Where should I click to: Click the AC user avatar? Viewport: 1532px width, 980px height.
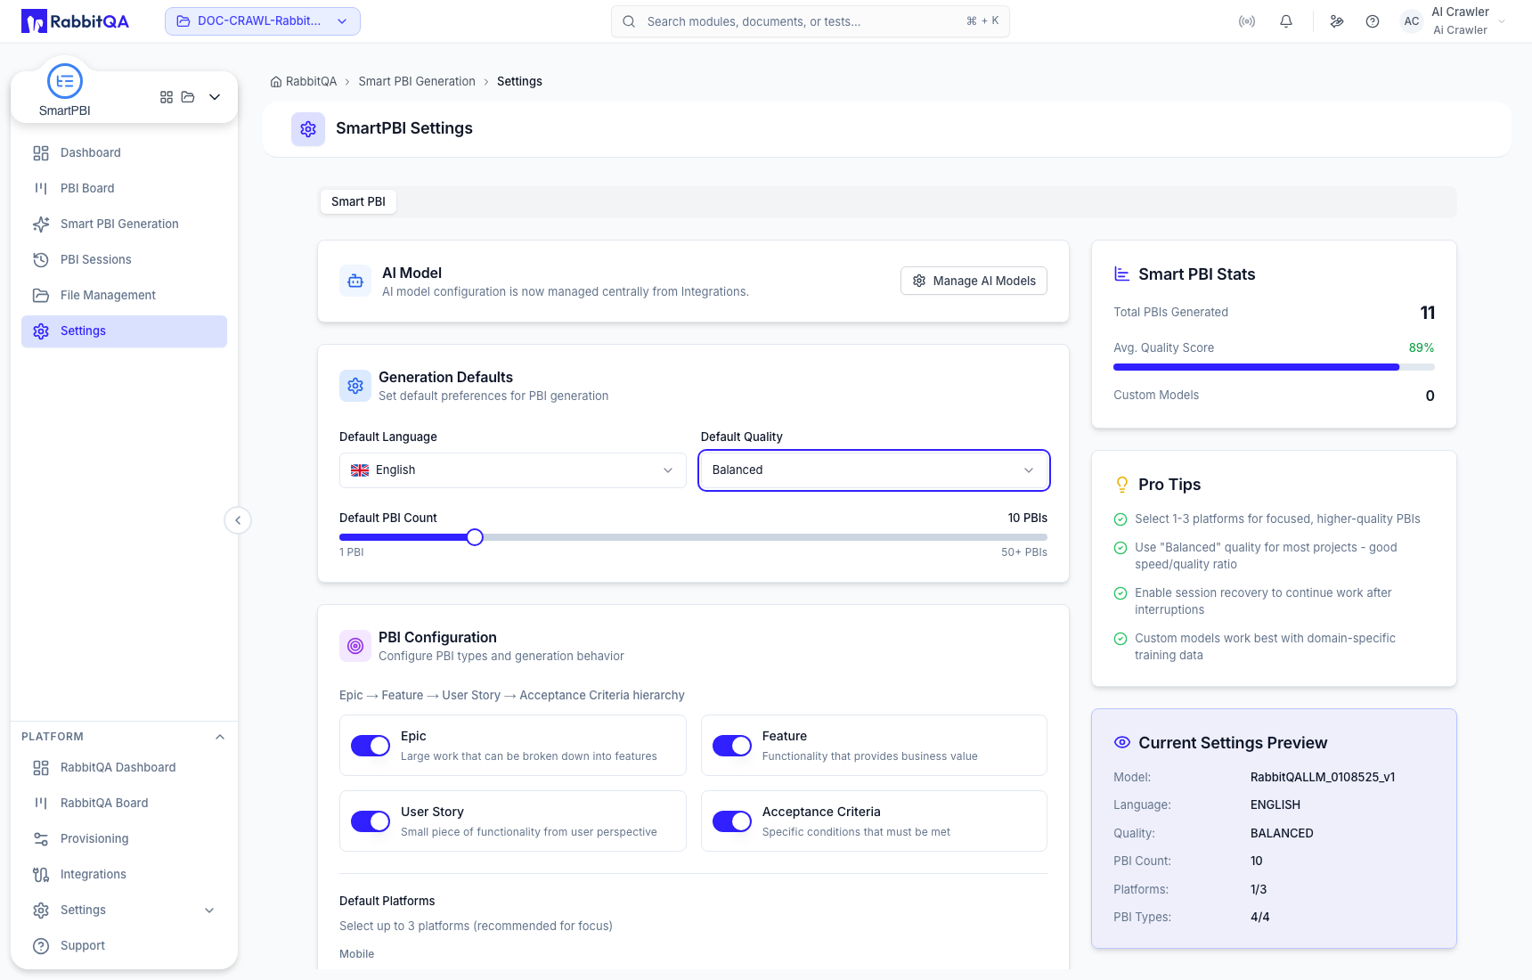(1412, 21)
